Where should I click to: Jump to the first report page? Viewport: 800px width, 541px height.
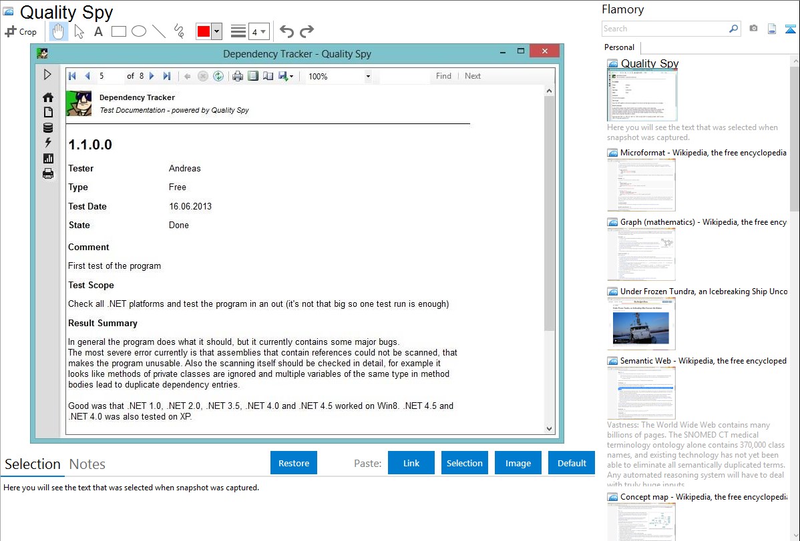pos(72,76)
